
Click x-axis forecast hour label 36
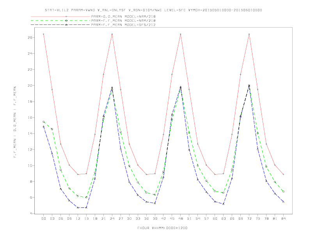point(146,219)
